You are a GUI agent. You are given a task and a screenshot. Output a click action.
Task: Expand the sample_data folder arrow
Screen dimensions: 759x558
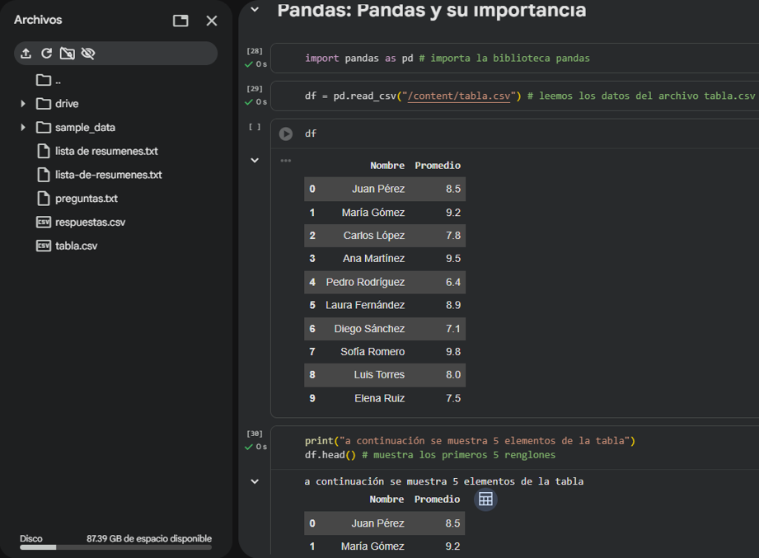(x=23, y=127)
